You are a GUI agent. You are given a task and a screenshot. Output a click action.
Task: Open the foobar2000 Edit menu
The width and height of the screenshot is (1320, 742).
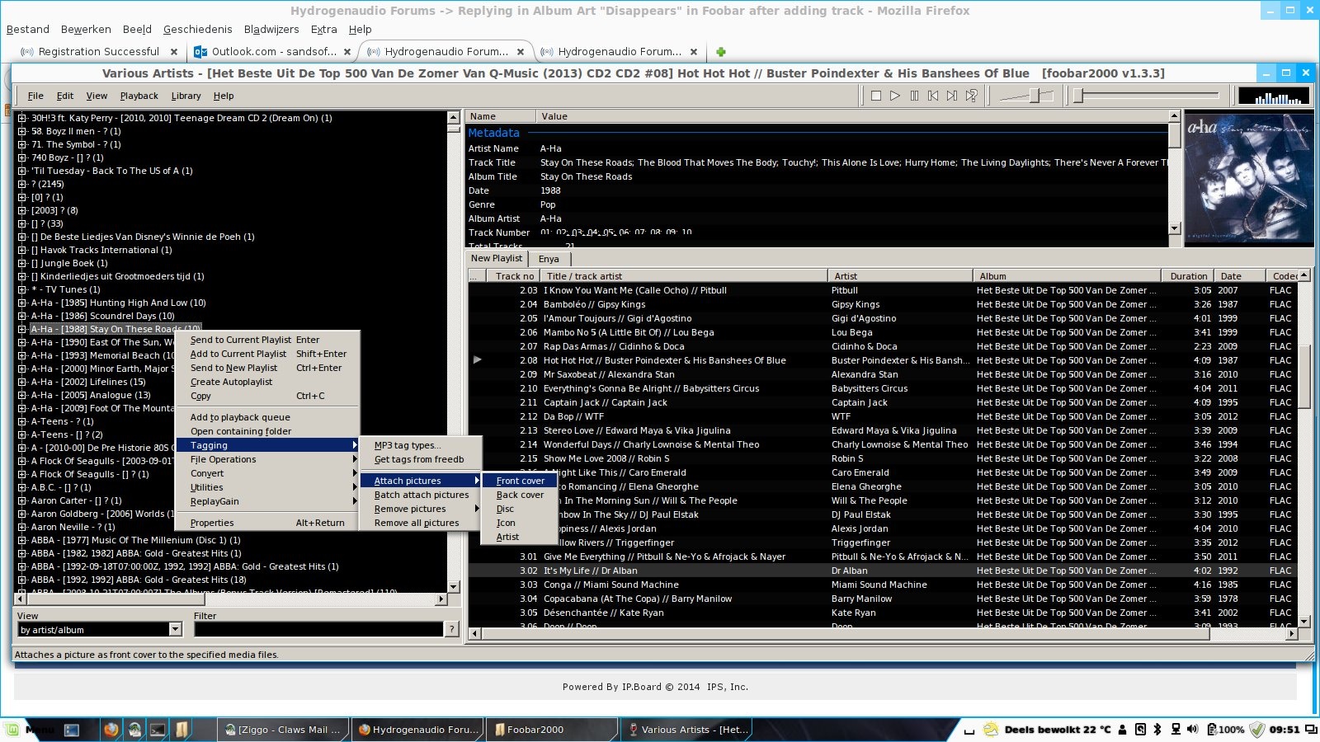coord(65,96)
